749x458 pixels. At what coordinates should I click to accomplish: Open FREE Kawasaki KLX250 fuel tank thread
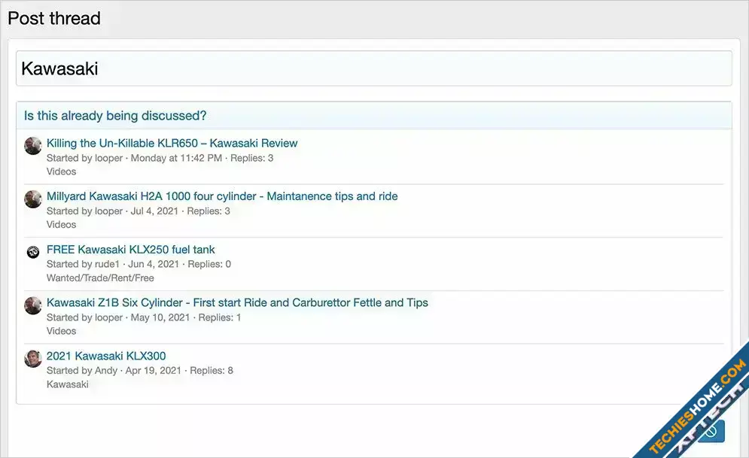click(x=130, y=250)
